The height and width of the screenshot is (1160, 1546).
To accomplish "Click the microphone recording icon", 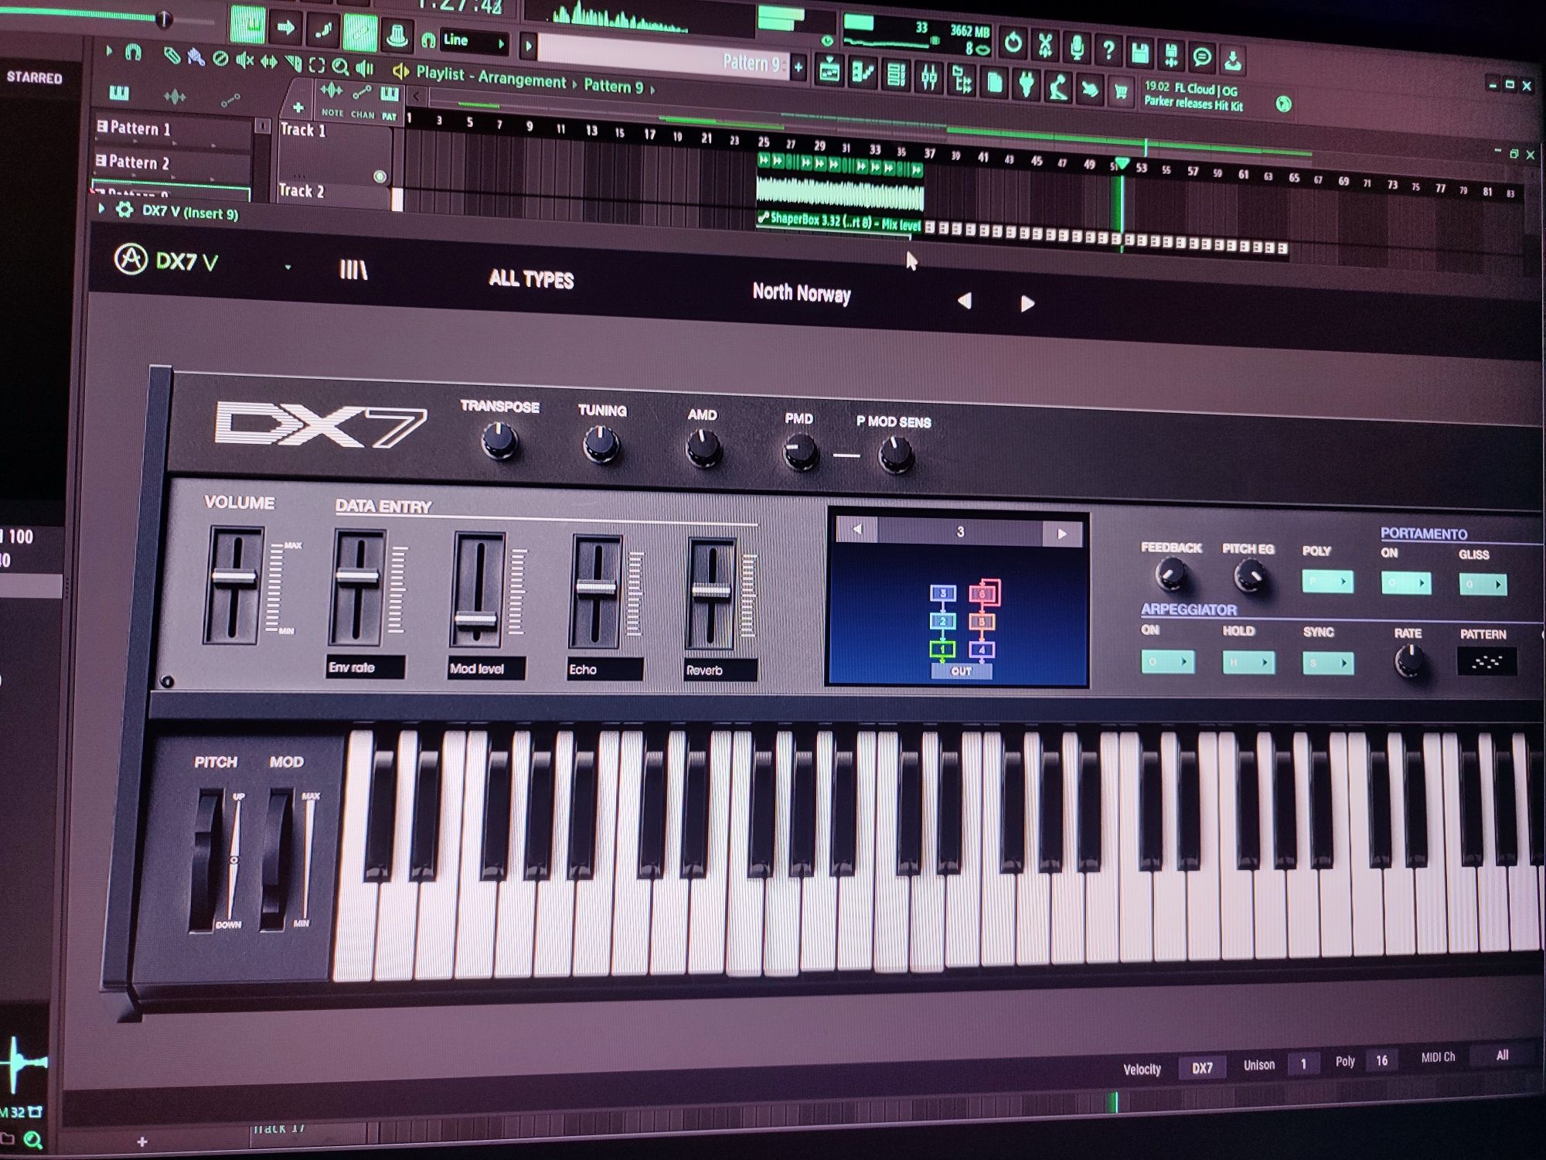I will point(1076,49).
